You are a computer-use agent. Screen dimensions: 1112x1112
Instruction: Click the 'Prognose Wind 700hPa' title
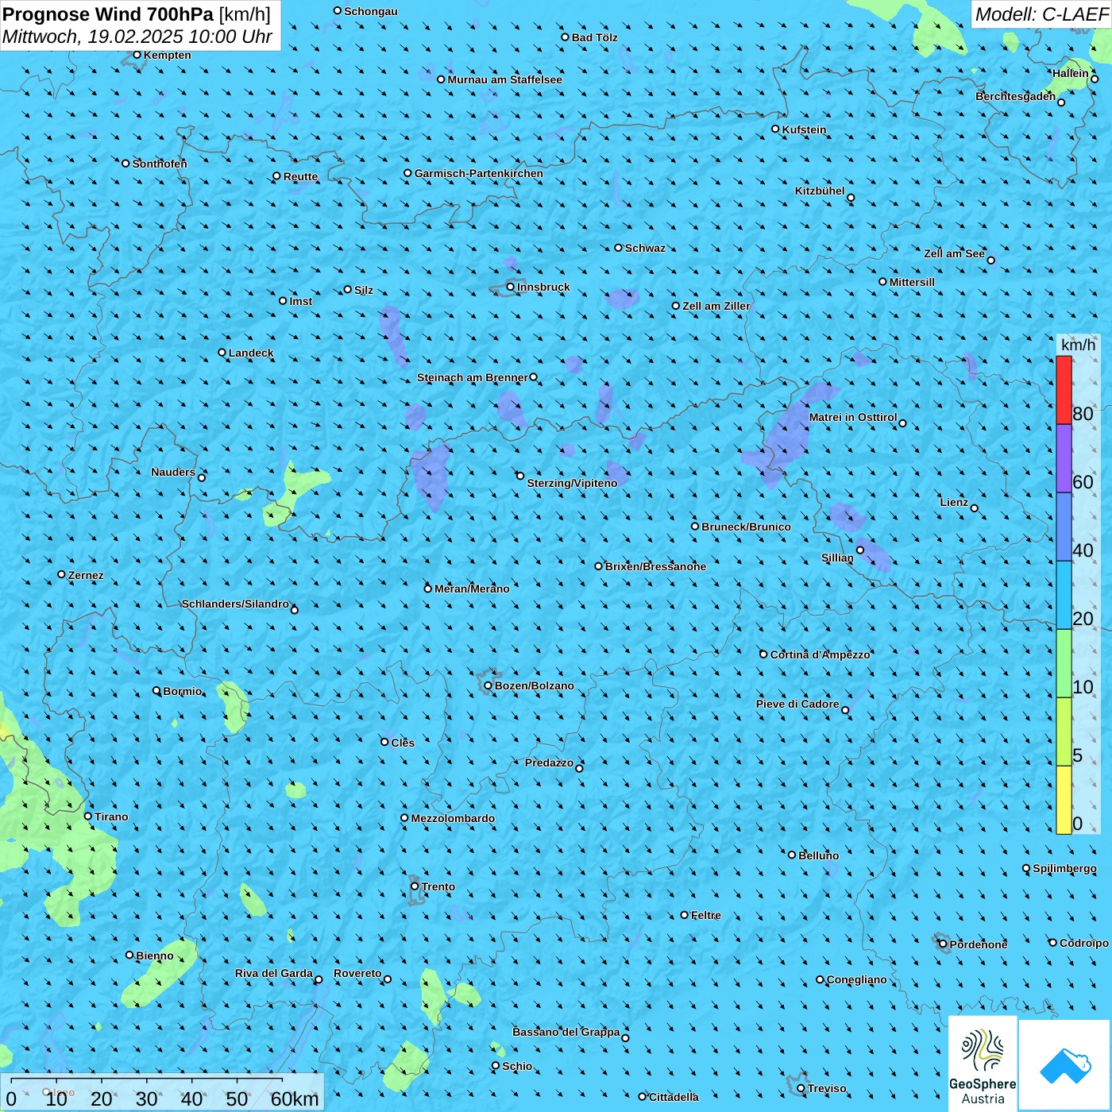tap(109, 14)
